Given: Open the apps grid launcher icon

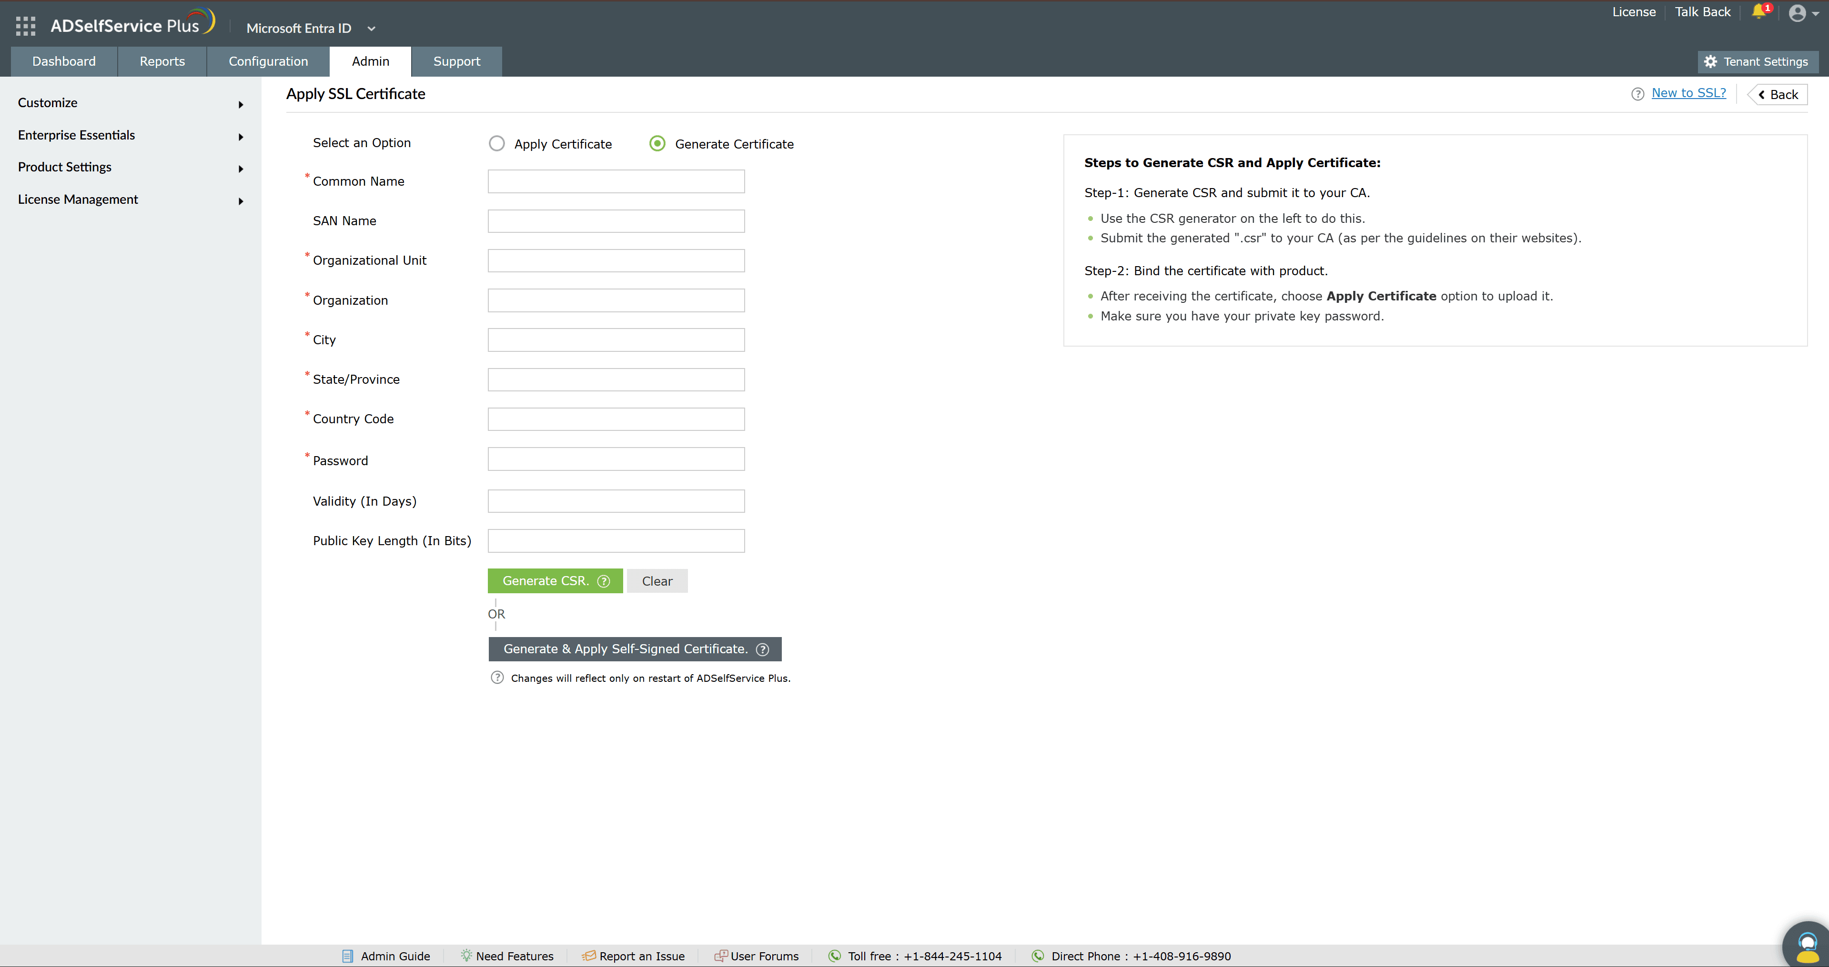Looking at the screenshot, I should click(x=26, y=26).
